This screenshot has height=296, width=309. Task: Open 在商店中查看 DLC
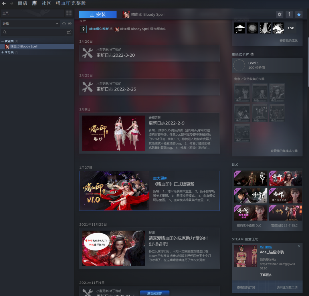click(249, 225)
